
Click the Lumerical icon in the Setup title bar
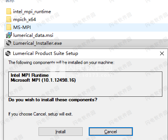[8, 53]
